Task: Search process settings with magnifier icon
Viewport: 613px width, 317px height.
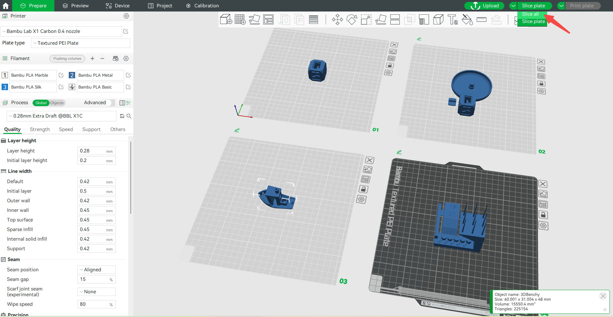Action: point(129,116)
